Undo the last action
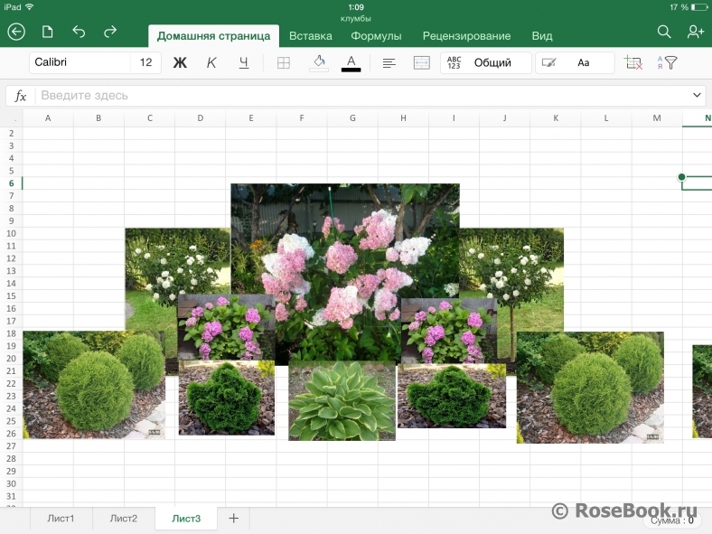The image size is (712, 534). (x=79, y=33)
